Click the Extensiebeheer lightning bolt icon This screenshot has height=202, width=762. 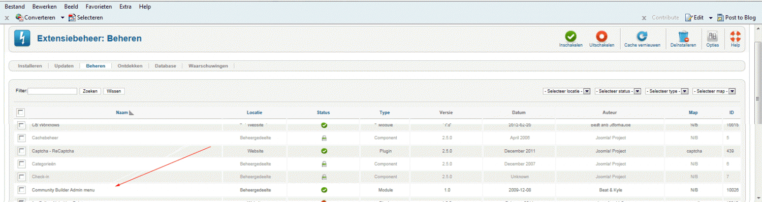pos(22,39)
